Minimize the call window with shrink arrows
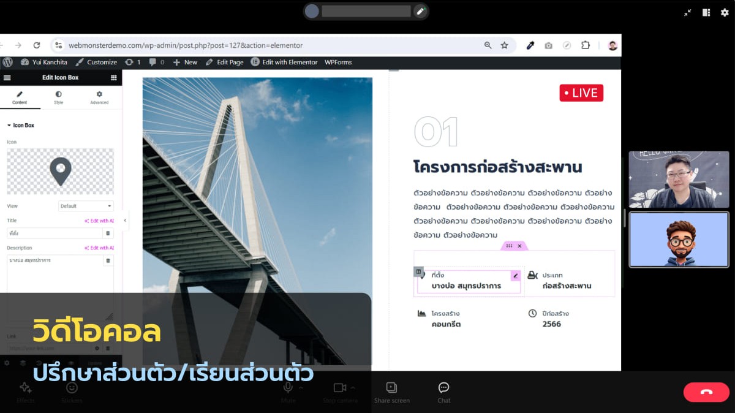Screen dimensions: 735x413 (x=688, y=12)
